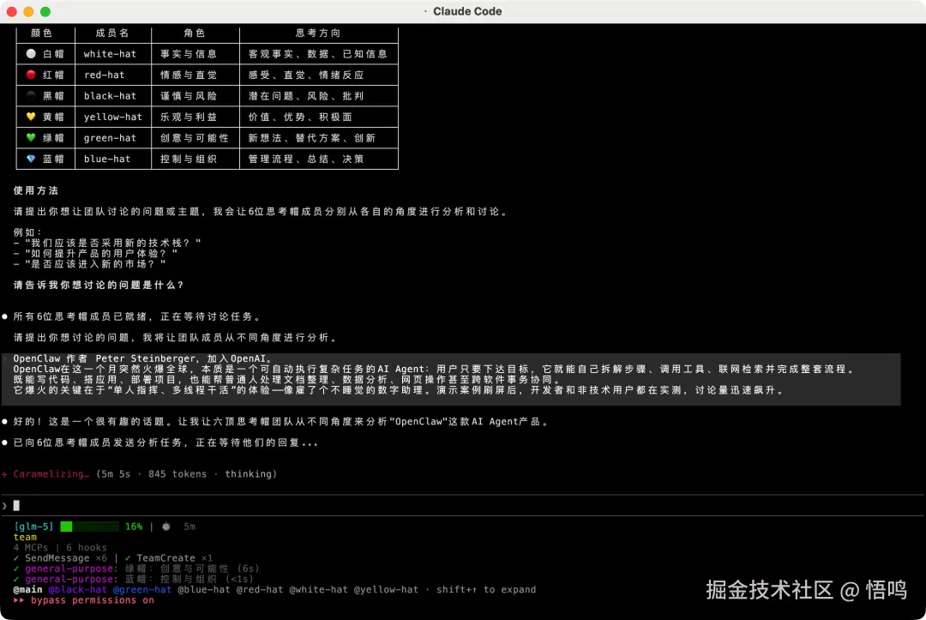Click the @red-hat agent tag

(x=260, y=589)
